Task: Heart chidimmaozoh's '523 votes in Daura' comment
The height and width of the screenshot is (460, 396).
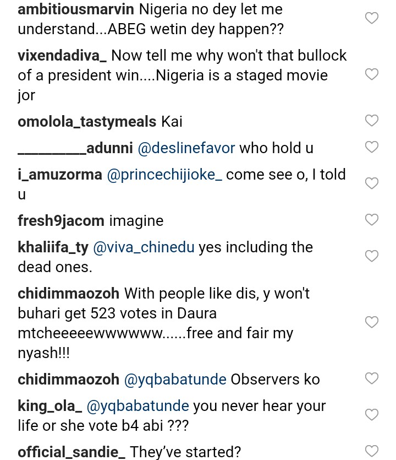Action: (372, 322)
